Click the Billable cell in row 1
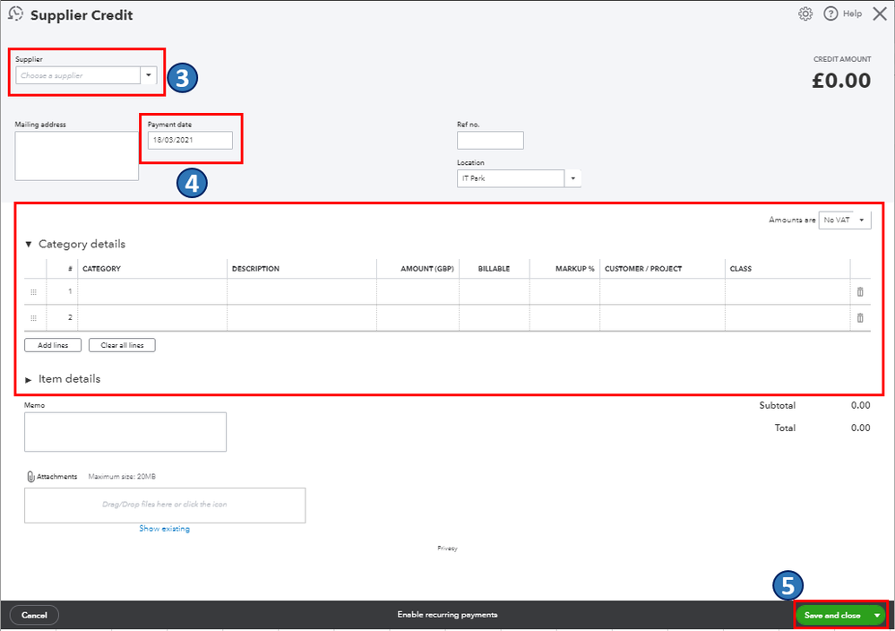This screenshot has height=631, width=895. pyautogui.click(x=495, y=292)
